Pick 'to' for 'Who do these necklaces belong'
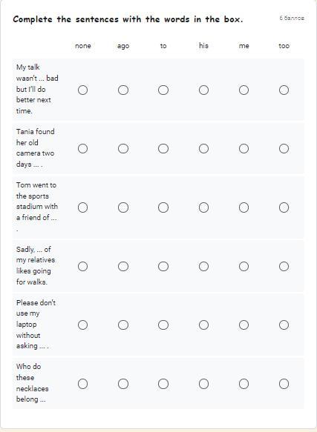 pyautogui.click(x=163, y=384)
